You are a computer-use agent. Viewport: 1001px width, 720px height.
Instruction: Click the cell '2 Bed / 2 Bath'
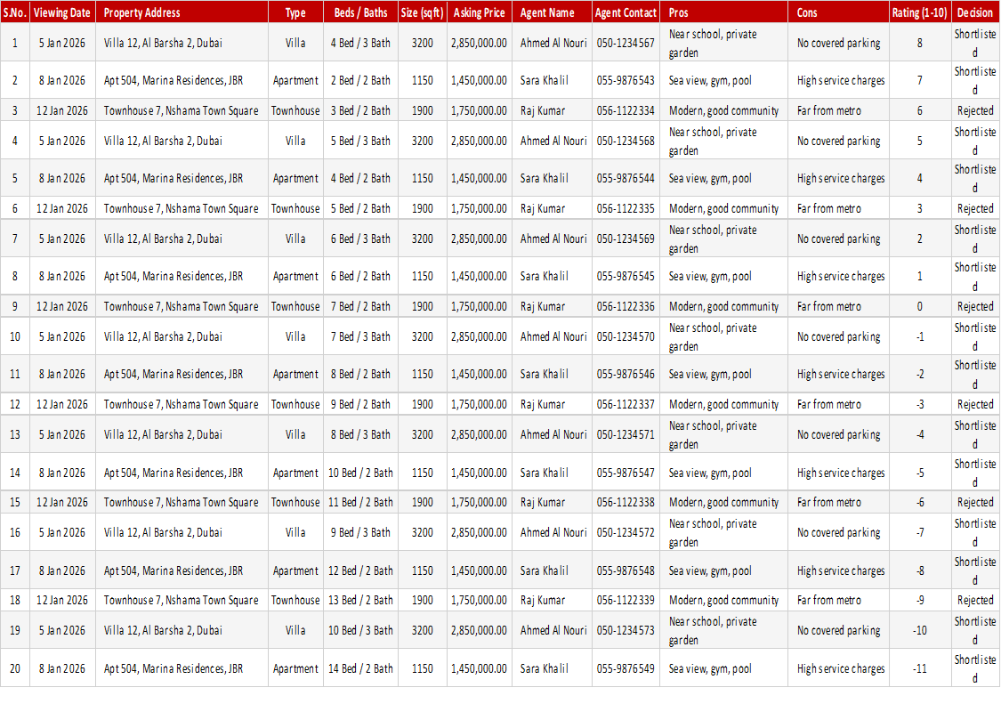tap(360, 80)
